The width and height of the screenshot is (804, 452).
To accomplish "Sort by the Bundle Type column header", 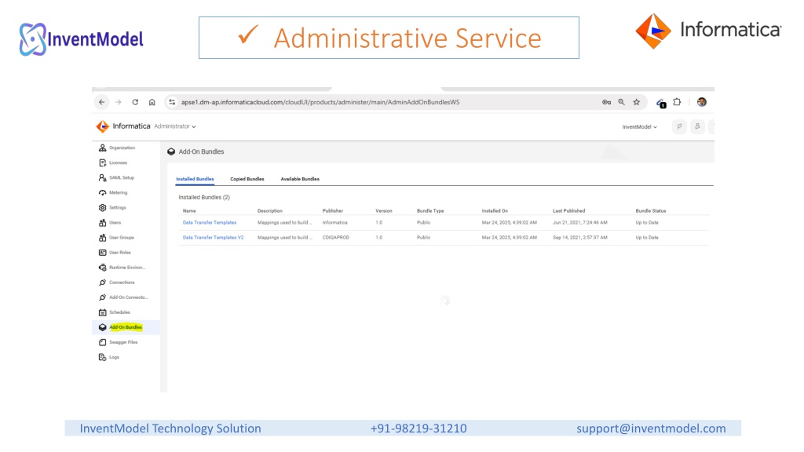I will 430,210.
